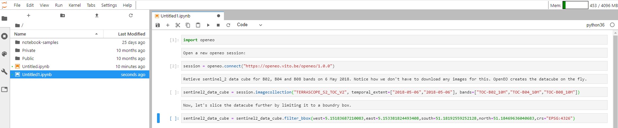This screenshot has width=618, height=128.
Task: Open the wrench tools sidebar icon
Action: [4, 72]
